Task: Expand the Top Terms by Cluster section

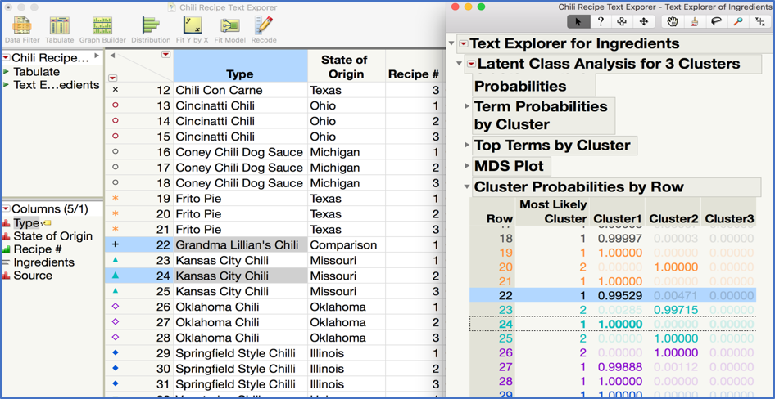Action: pyautogui.click(x=467, y=146)
